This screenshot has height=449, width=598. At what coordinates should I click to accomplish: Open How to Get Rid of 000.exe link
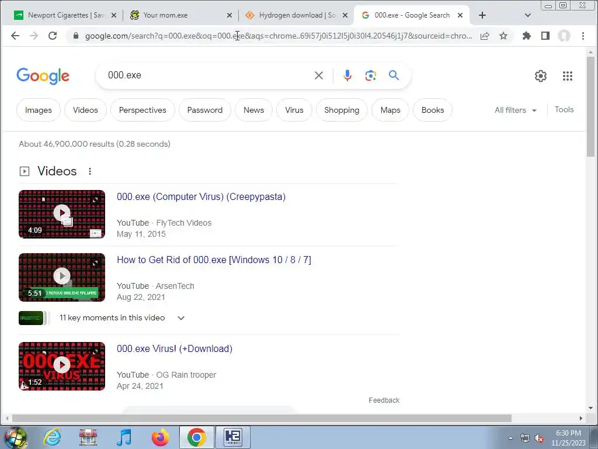click(214, 260)
